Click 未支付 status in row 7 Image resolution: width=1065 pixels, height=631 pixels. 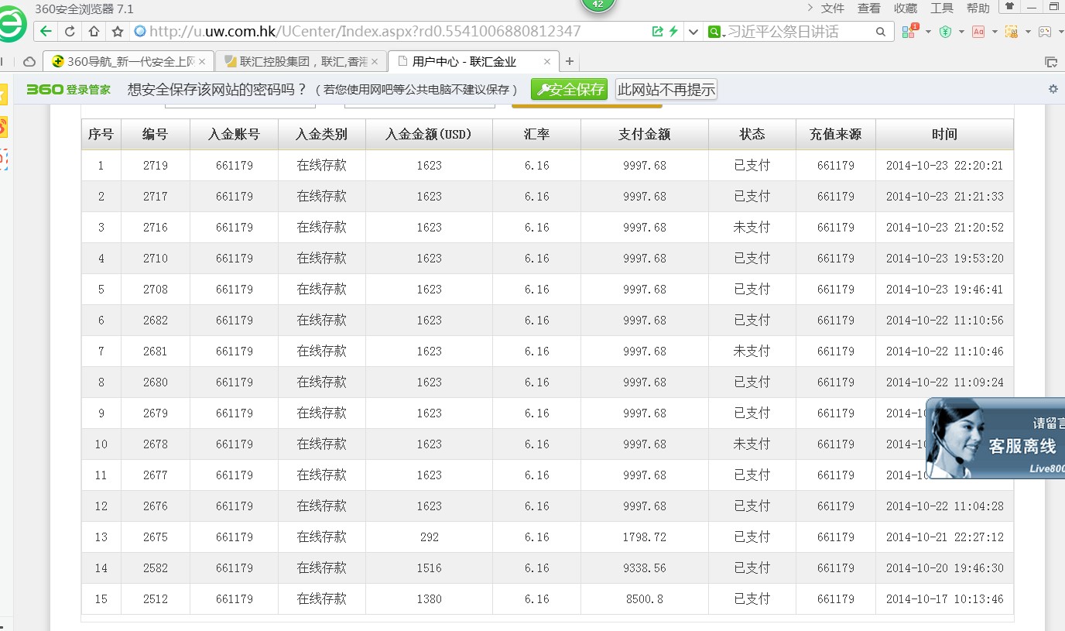coord(752,351)
